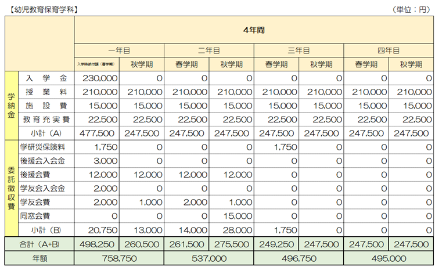
Task: Select 学友会入会金 2,000 value
Action: click(106, 189)
